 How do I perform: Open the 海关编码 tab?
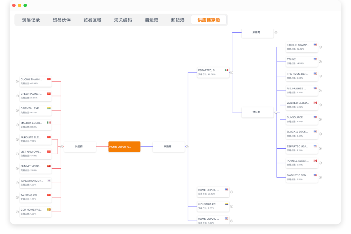click(x=123, y=20)
